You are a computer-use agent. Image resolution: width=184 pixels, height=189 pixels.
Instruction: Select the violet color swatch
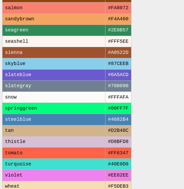pyautogui.click(x=54, y=175)
